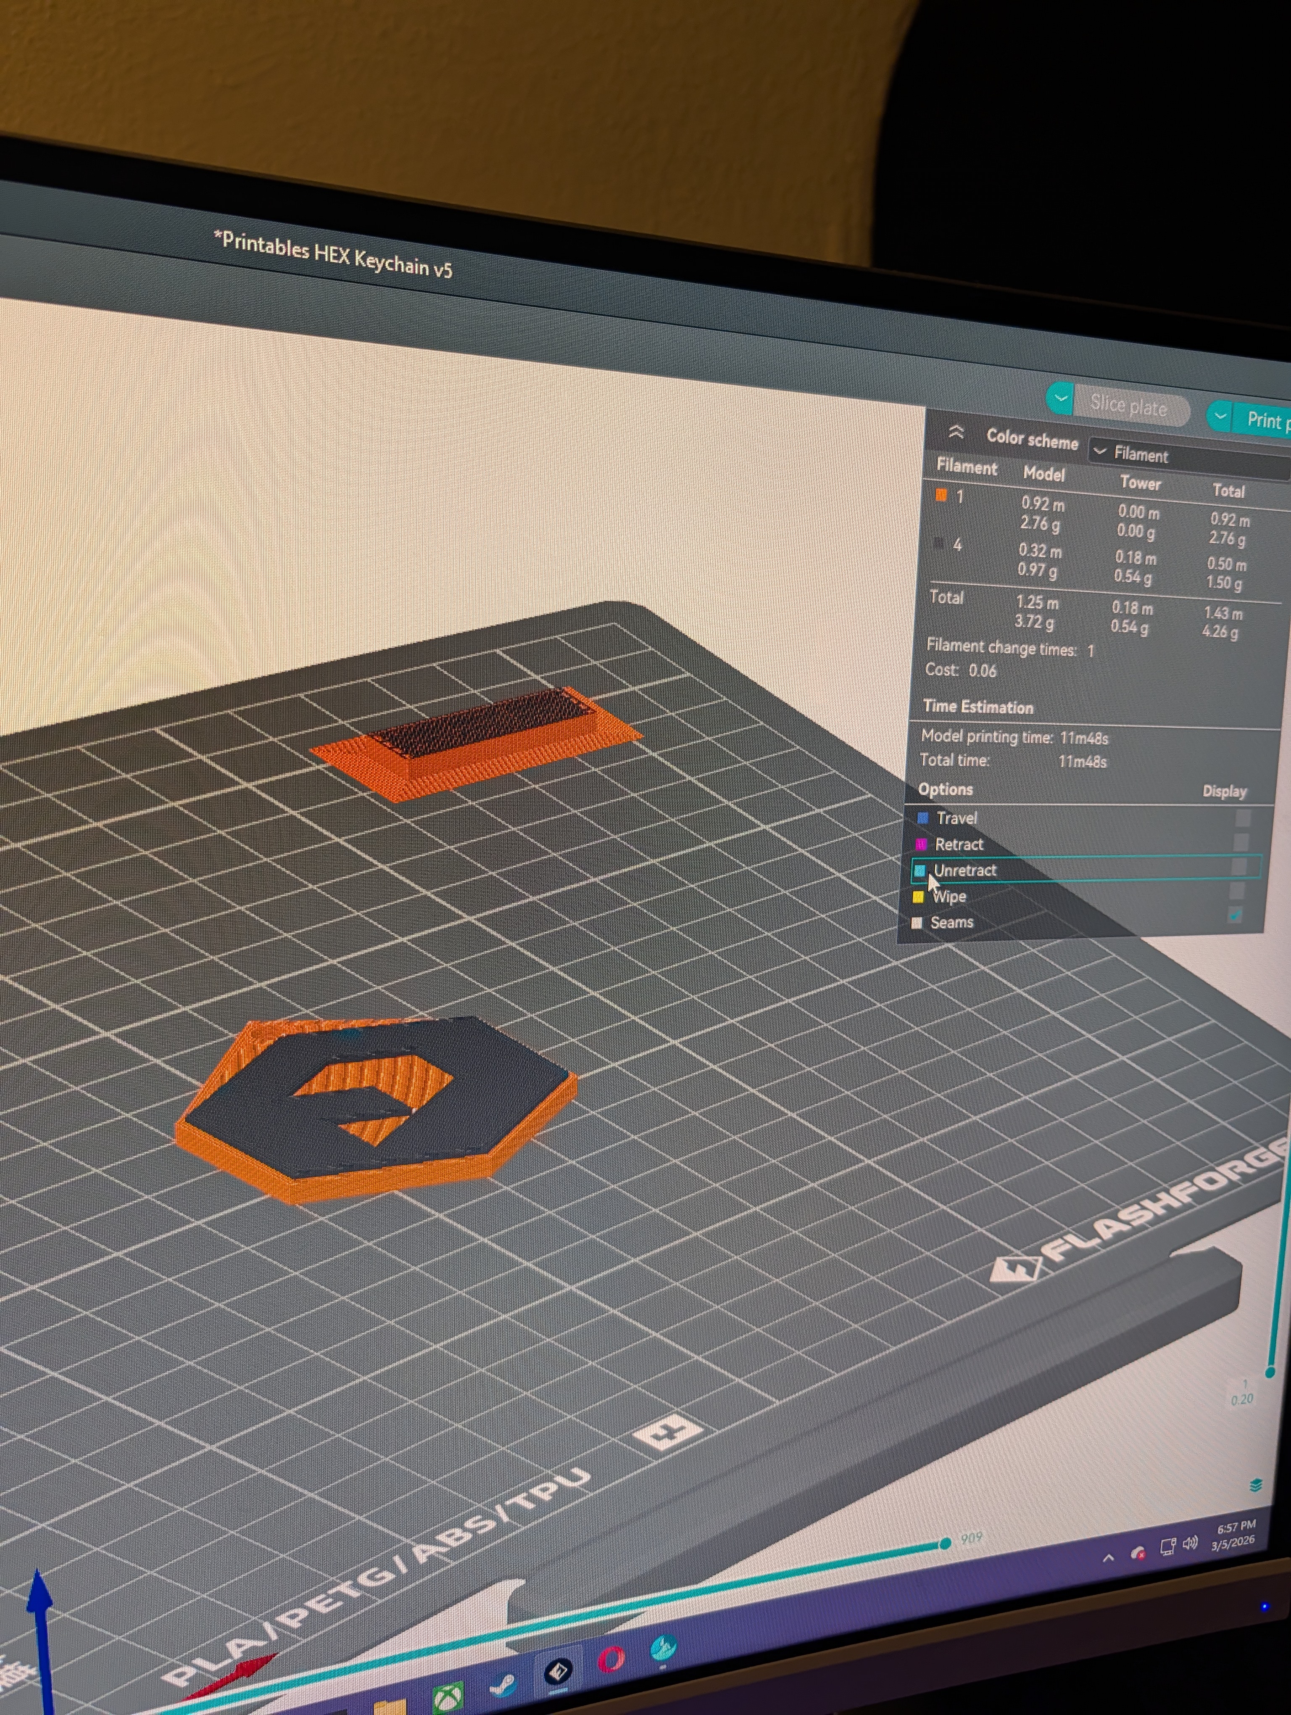Select the Travel option label
The height and width of the screenshot is (1715, 1291).
pos(957,818)
